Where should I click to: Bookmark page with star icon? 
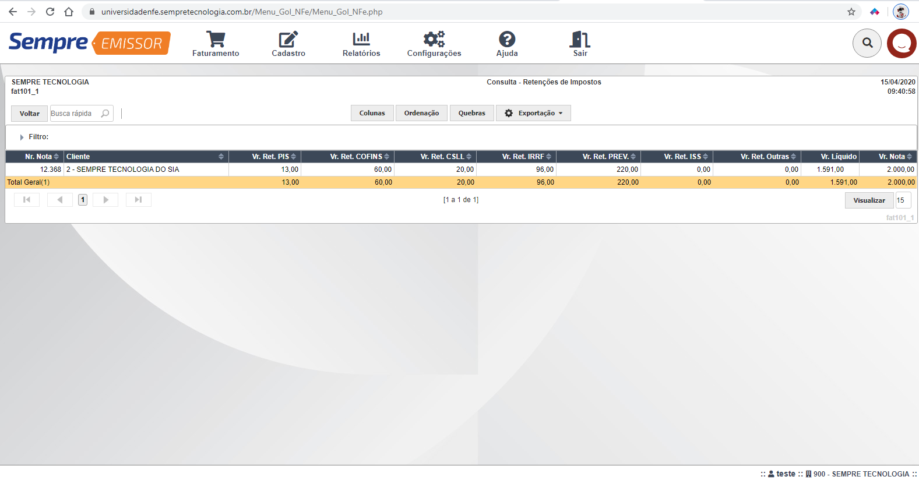(851, 12)
